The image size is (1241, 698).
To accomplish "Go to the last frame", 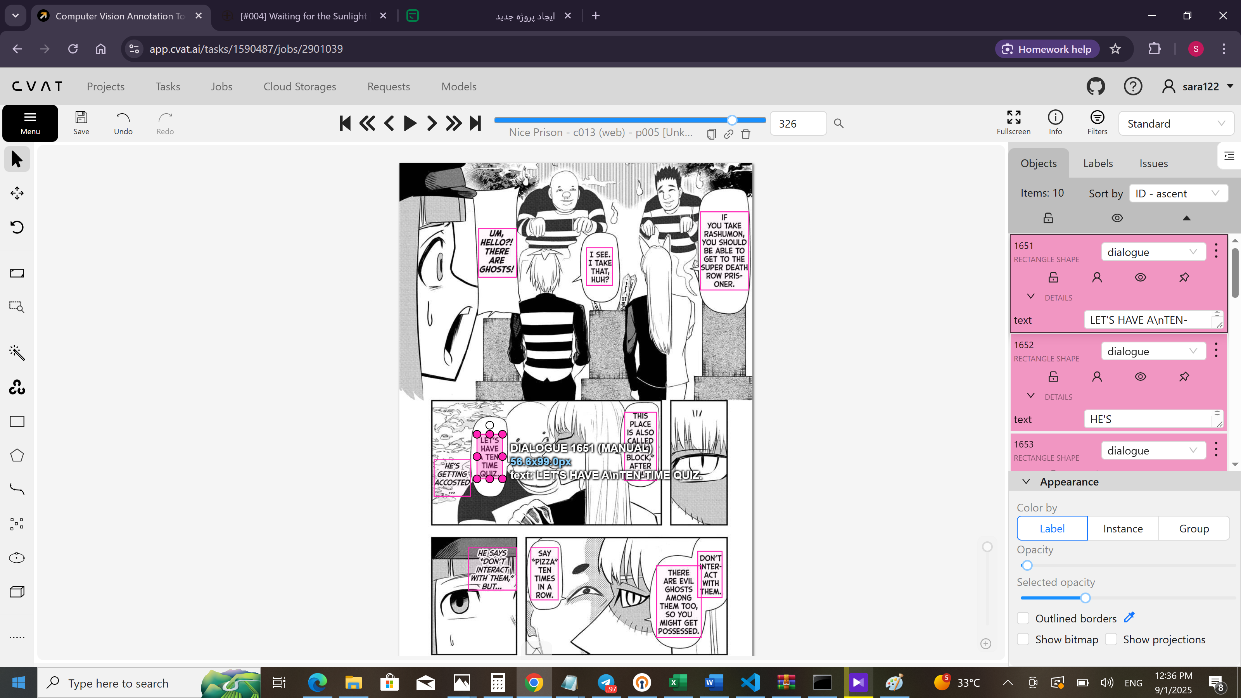I will [x=475, y=123].
